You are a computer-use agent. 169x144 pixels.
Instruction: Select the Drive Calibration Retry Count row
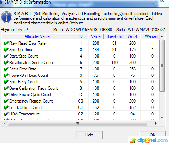[x=80, y=88]
